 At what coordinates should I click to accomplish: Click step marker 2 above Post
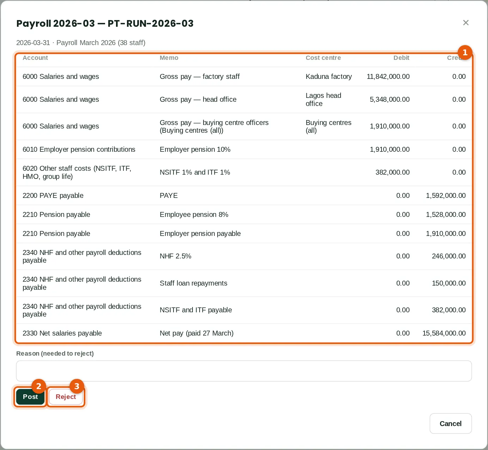coord(39,386)
